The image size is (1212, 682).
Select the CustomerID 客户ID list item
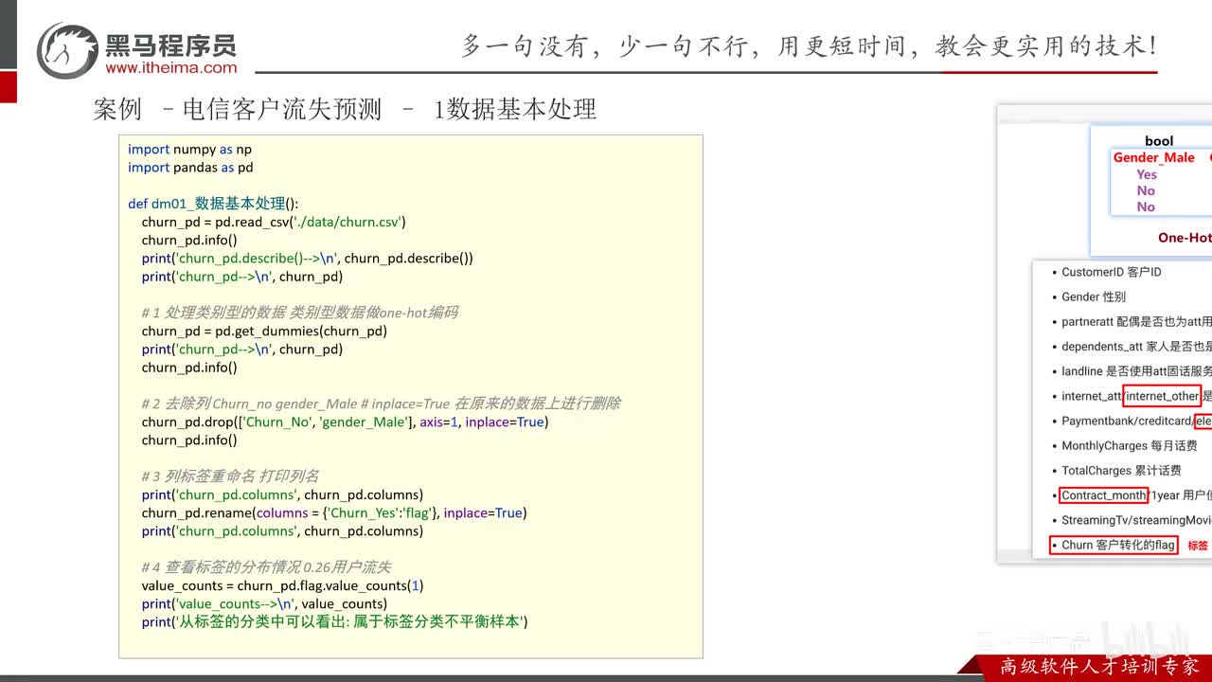click(1111, 272)
